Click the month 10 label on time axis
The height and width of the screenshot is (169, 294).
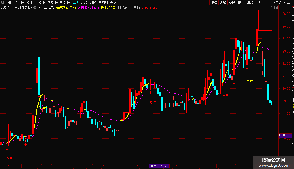(x=105, y=166)
